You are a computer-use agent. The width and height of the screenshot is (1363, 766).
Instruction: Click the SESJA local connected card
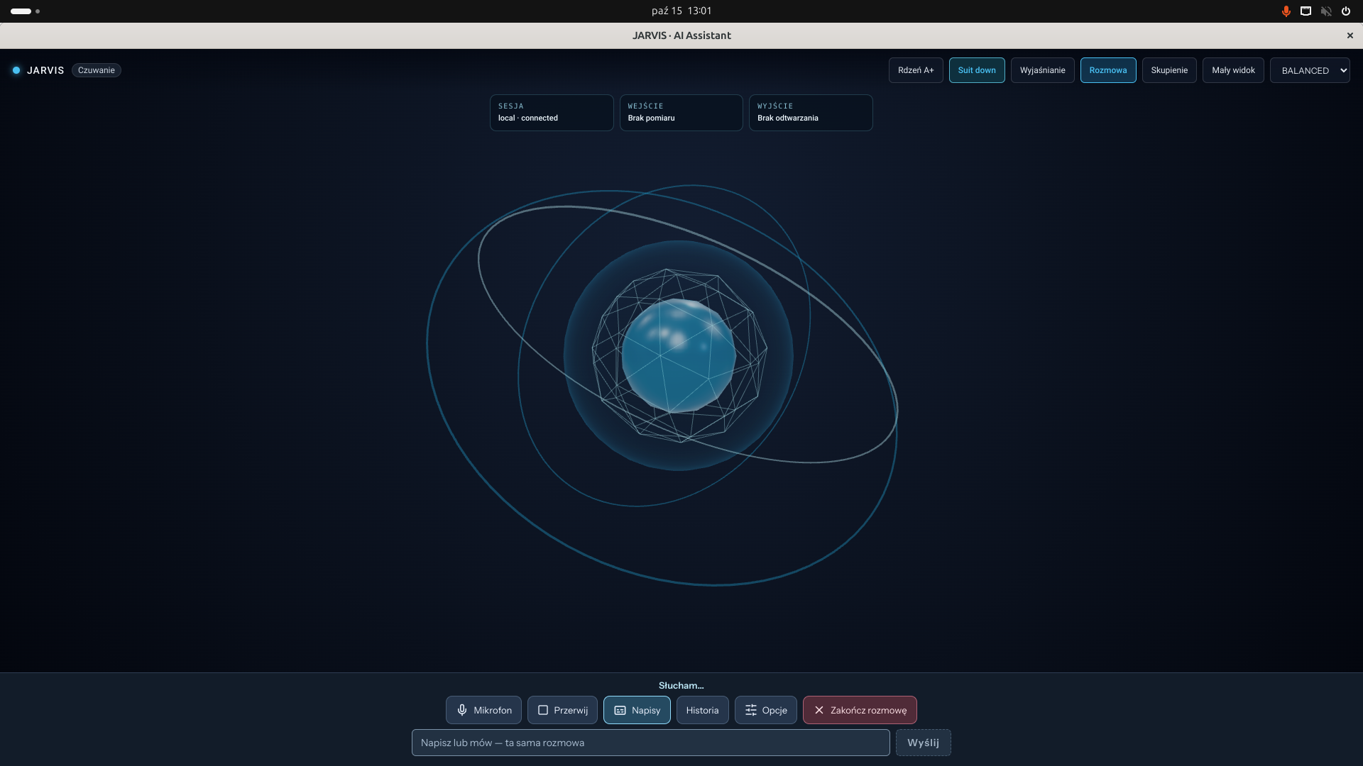click(x=552, y=113)
